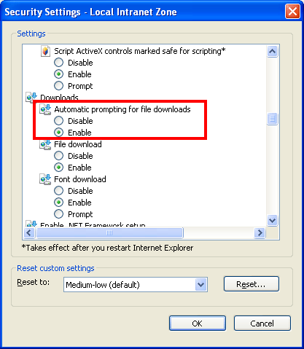This screenshot has width=304, height=349.
Task: Click the Enable .NET Framework setup icon
Action: [x=31, y=224]
